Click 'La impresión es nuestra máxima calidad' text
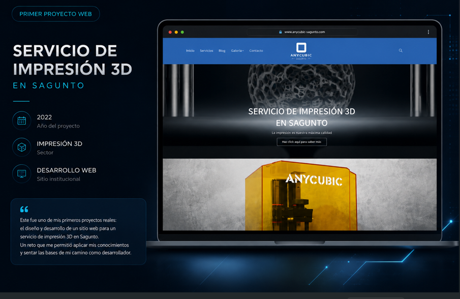The image size is (460, 299). (301, 133)
